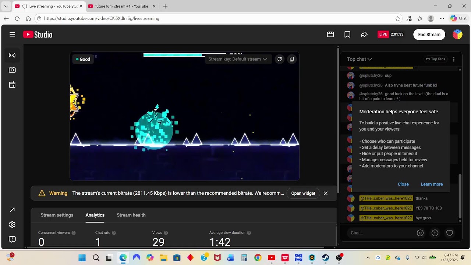
Task: Open the Webcam camera icon in the sidebar
Action: click(x=12, y=70)
